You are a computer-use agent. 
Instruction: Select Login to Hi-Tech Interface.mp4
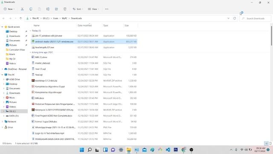[84, 133]
